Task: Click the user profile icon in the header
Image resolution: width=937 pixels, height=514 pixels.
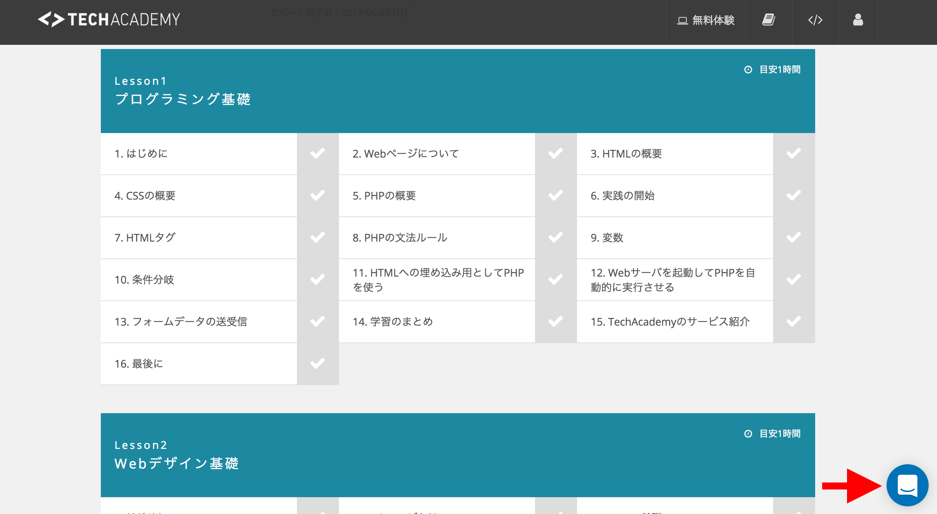Action: (x=858, y=20)
